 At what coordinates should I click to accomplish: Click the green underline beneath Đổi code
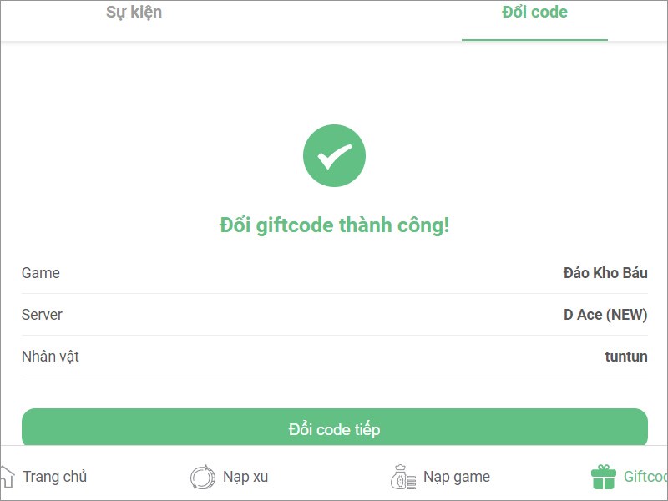(534, 40)
